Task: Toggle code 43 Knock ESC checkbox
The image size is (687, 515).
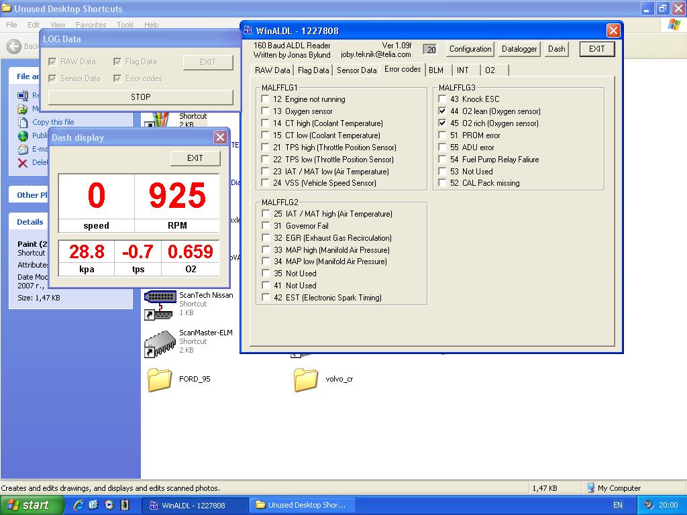Action: point(442,99)
